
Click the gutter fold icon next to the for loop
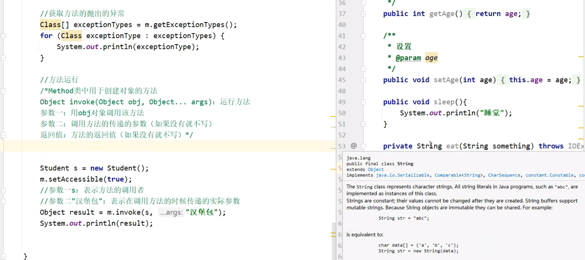click(3, 36)
